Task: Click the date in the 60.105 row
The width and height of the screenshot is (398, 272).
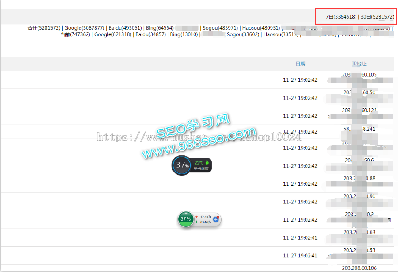Action: pos(300,80)
